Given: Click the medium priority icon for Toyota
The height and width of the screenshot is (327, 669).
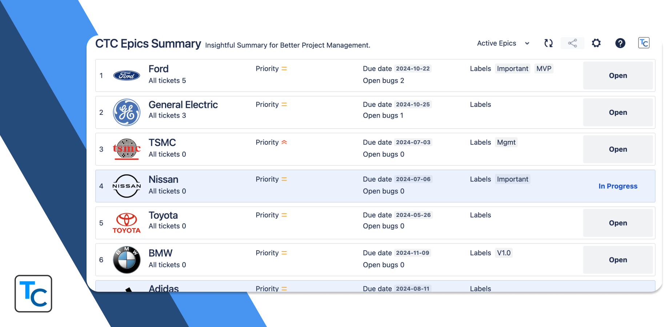Looking at the screenshot, I should pyautogui.click(x=284, y=215).
